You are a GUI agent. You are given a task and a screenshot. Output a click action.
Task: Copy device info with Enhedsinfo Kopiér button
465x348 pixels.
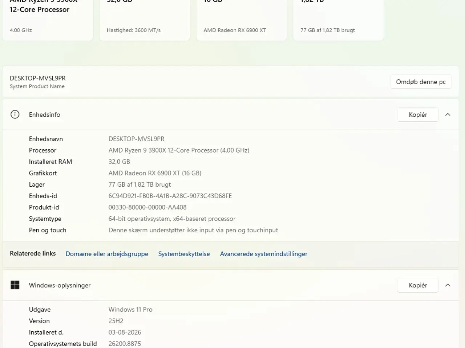click(x=418, y=115)
